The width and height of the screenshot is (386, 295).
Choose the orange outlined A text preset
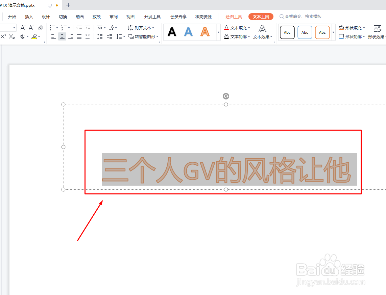coord(205,32)
